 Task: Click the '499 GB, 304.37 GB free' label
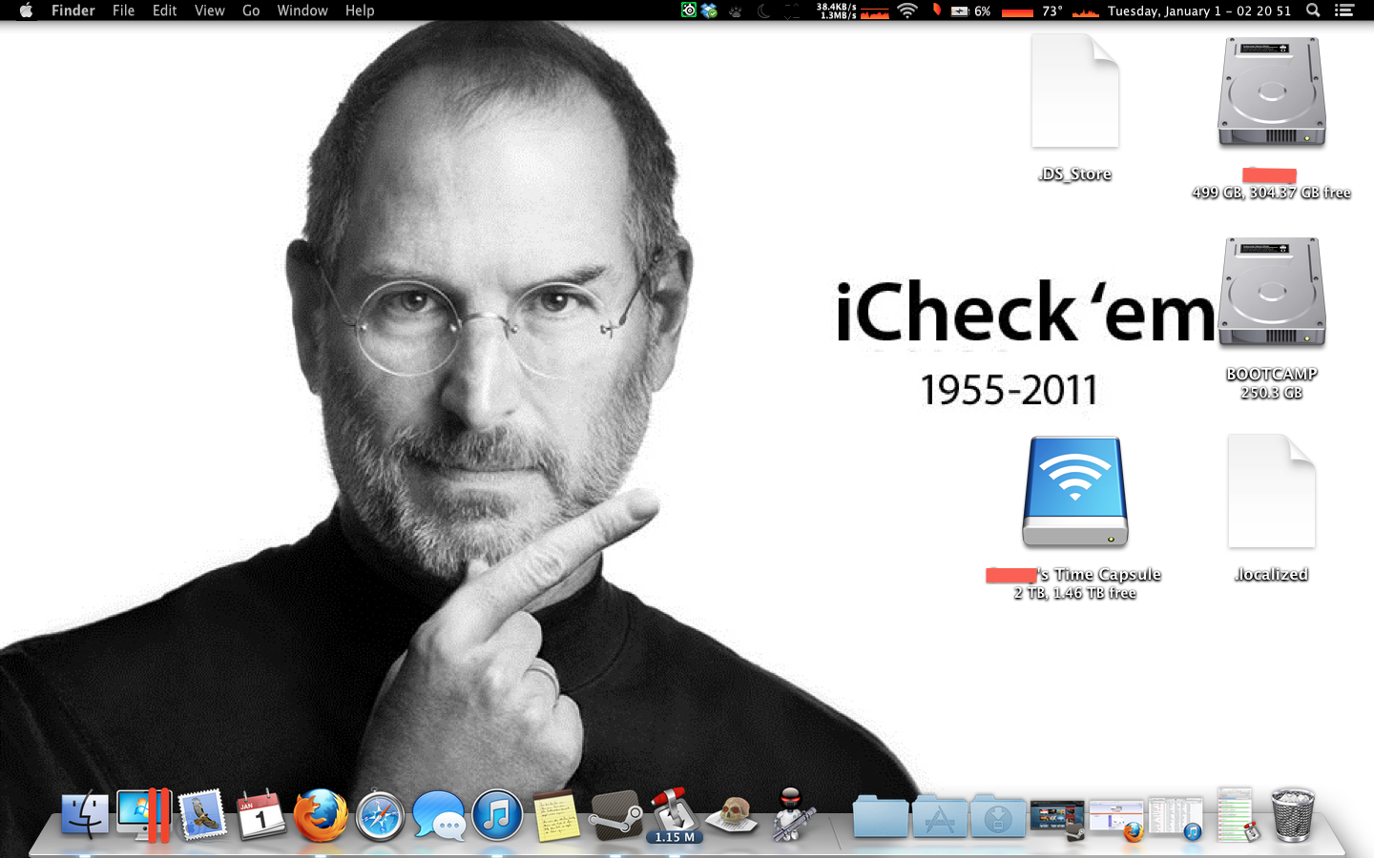pos(1271,193)
